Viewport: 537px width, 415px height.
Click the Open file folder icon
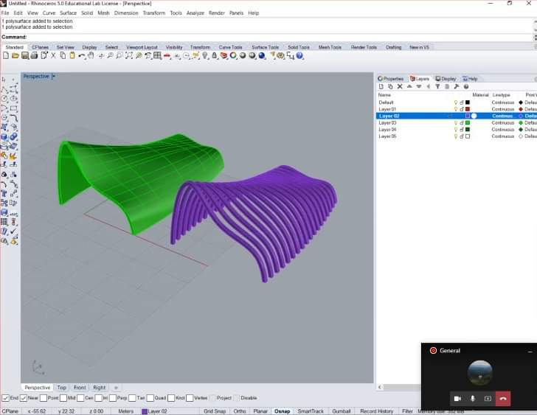tap(15, 56)
